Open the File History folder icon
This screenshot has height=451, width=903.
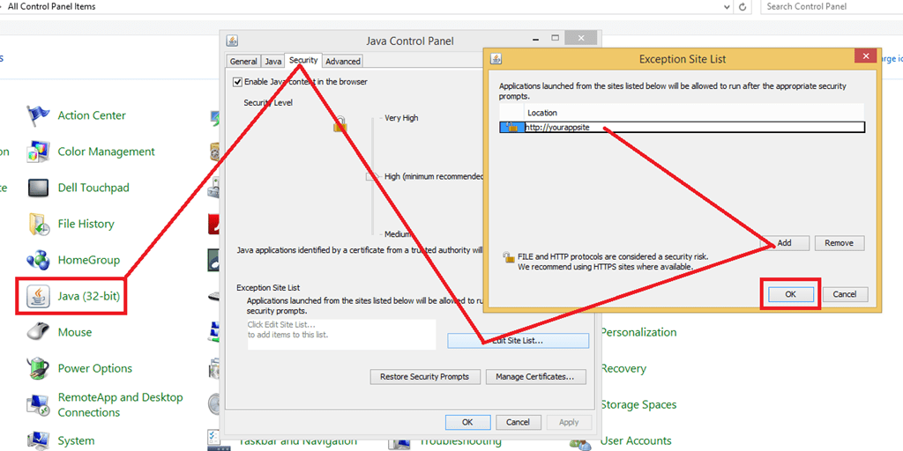point(39,225)
